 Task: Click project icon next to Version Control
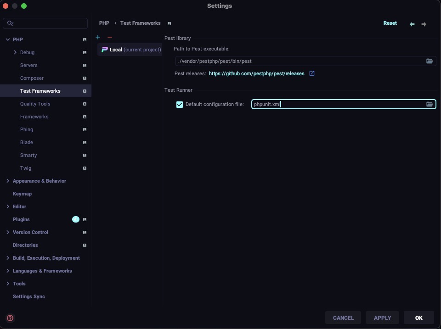point(85,232)
